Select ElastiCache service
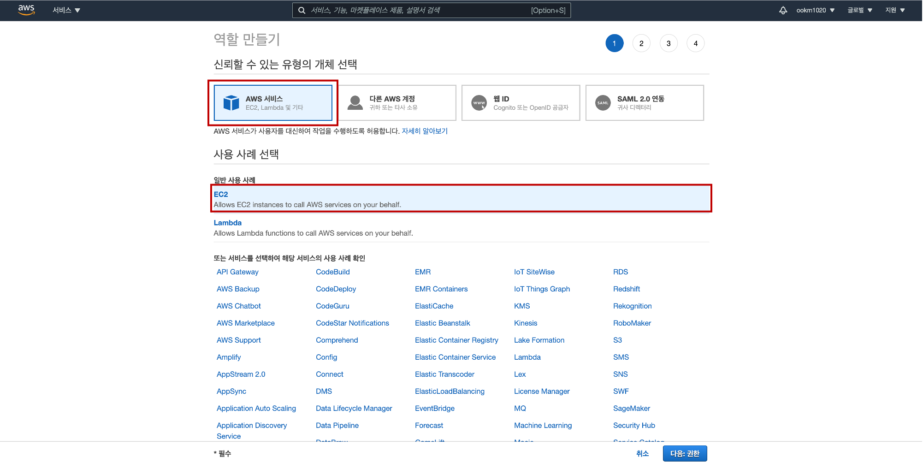Viewport: 923px width, 463px height. pyautogui.click(x=434, y=306)
